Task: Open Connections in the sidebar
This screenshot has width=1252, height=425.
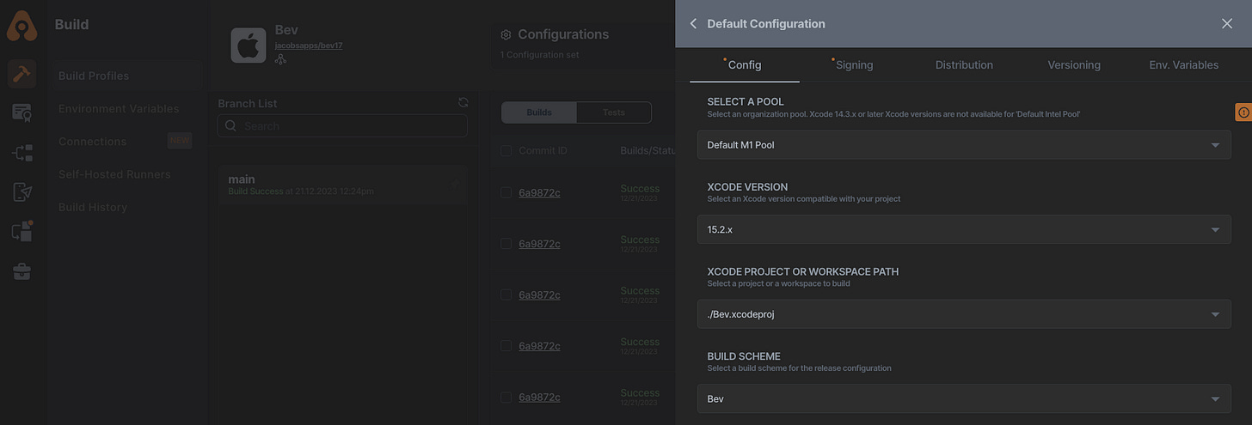Action: [92, 141]
